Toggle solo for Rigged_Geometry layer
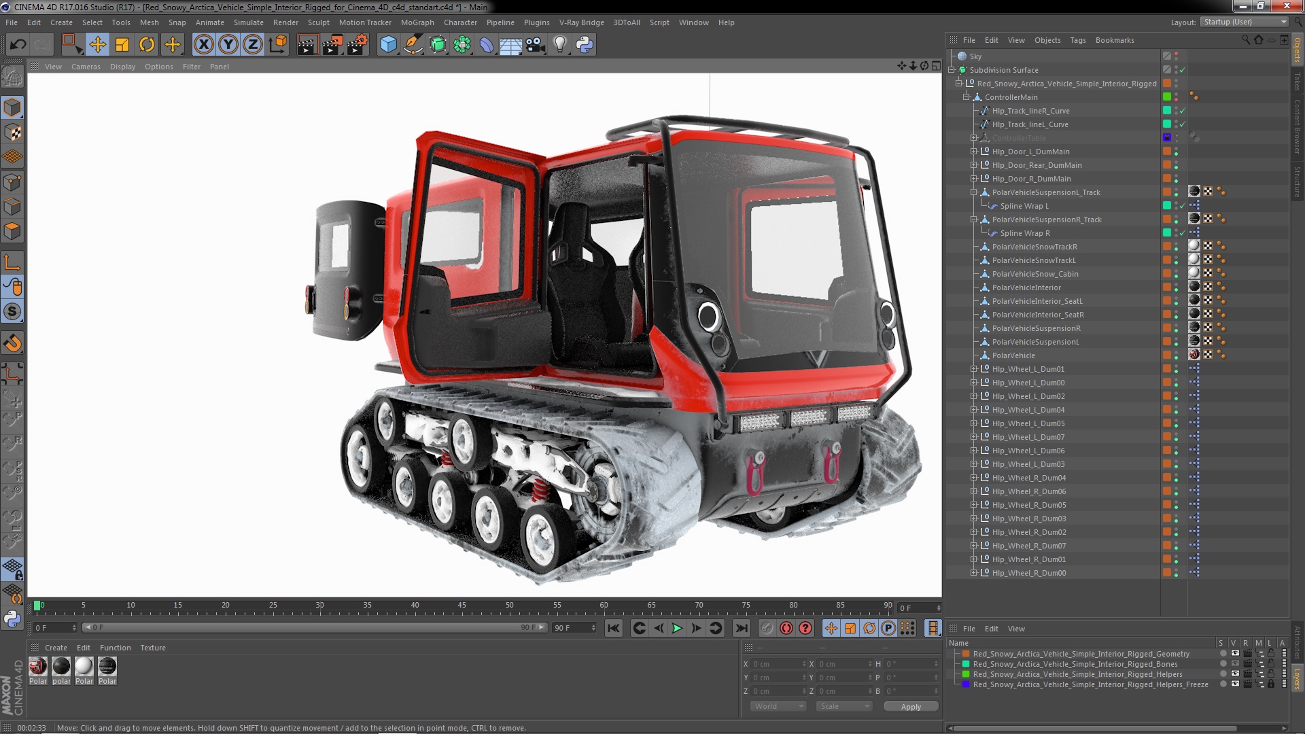The image size is (1305, 734). click(1223, 654)
